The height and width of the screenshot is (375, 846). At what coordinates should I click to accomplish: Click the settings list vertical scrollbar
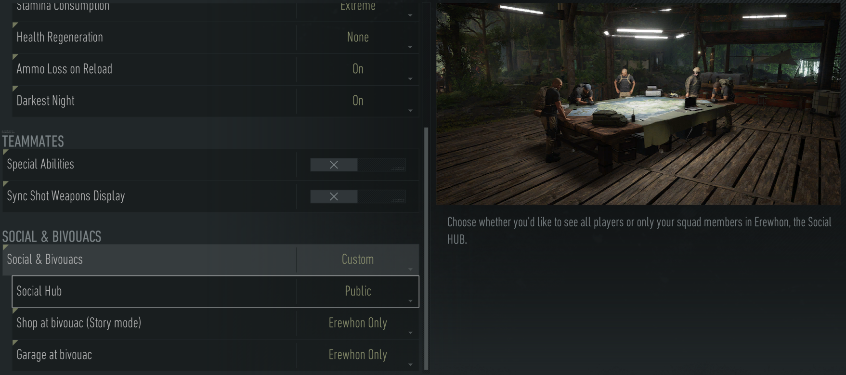(x=426, y=248)
